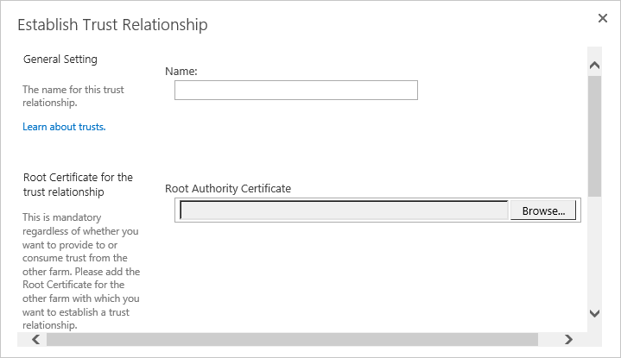Click the General Setting section heading
The height and width of the screenshot is (358, 621).
(x=60, y=59)
